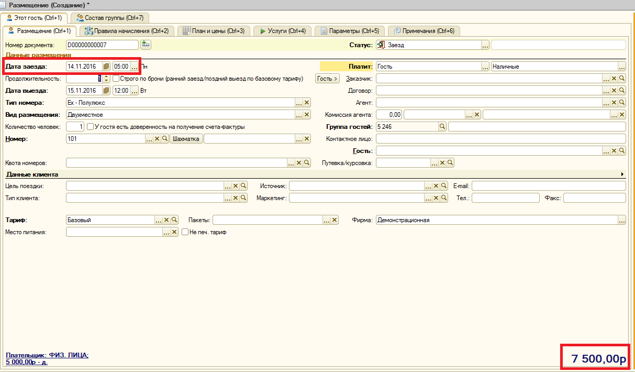
Task: Open Фирма Демонстрационная selection
Action: coord(622,220)
